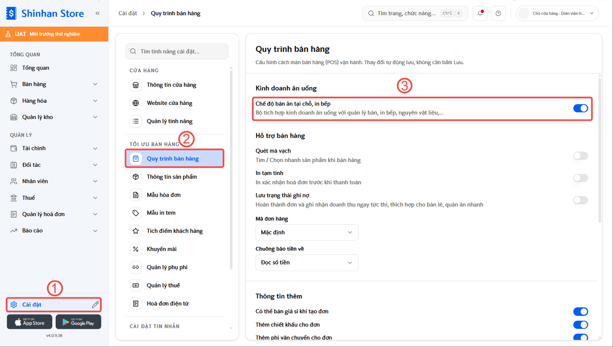Click the Quản lý tính năng list icon

[136, 121]
